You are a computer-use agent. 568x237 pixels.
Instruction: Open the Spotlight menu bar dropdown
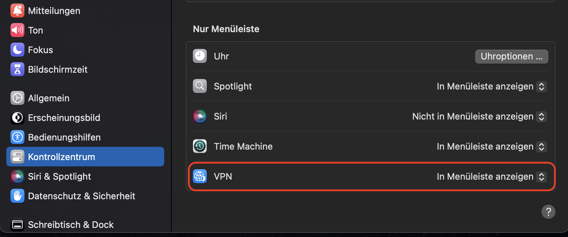point(491,86)
